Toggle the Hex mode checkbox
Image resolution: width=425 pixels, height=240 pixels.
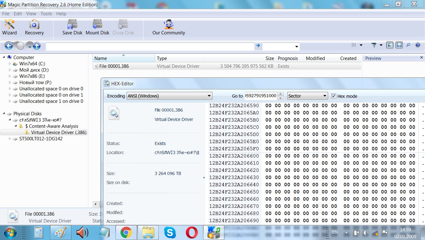333,96
